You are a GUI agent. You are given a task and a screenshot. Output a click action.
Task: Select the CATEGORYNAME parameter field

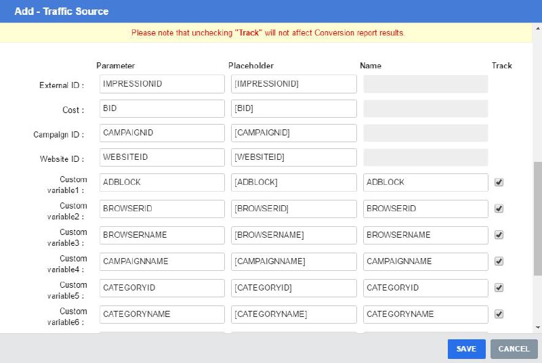click(x=162, y=314)
